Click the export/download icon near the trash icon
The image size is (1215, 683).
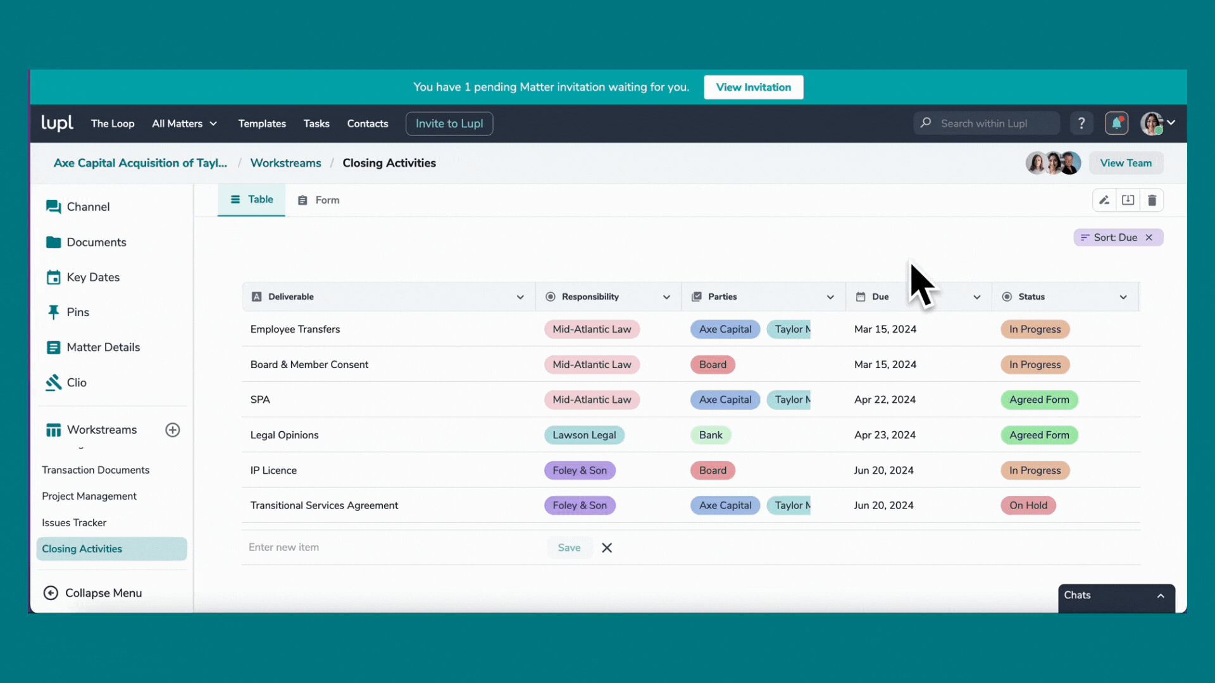pos(1128,199)
